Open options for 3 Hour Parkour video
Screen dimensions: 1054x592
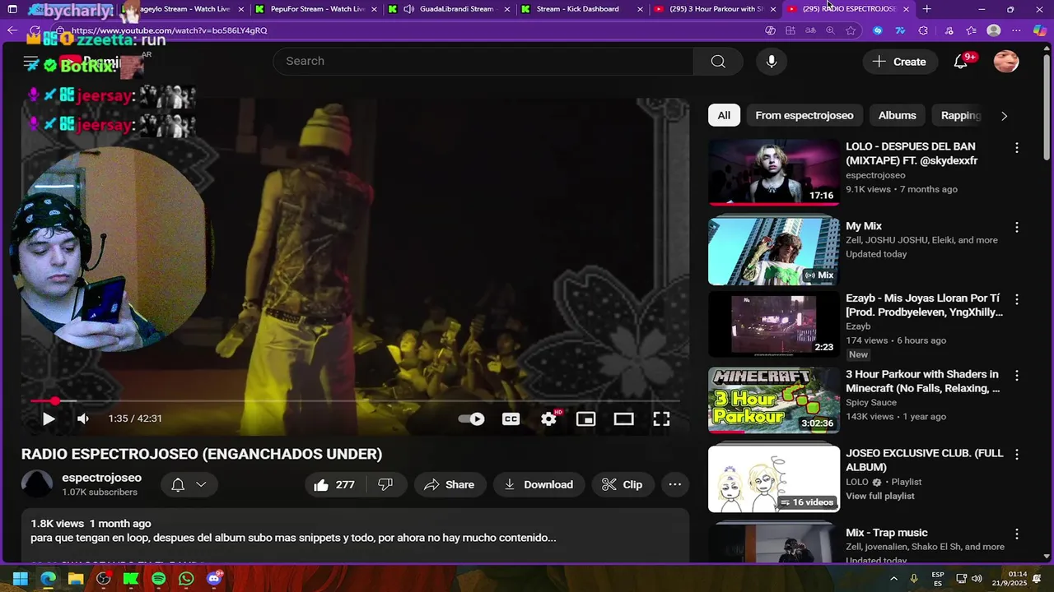[1017, 375]
